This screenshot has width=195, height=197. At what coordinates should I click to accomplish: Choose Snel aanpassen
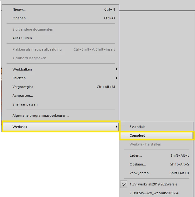[60, 104]
